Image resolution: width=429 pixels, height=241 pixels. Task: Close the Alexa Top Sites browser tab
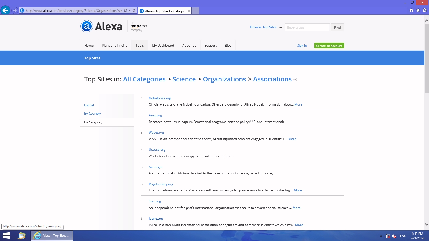[x=189, y=11]
